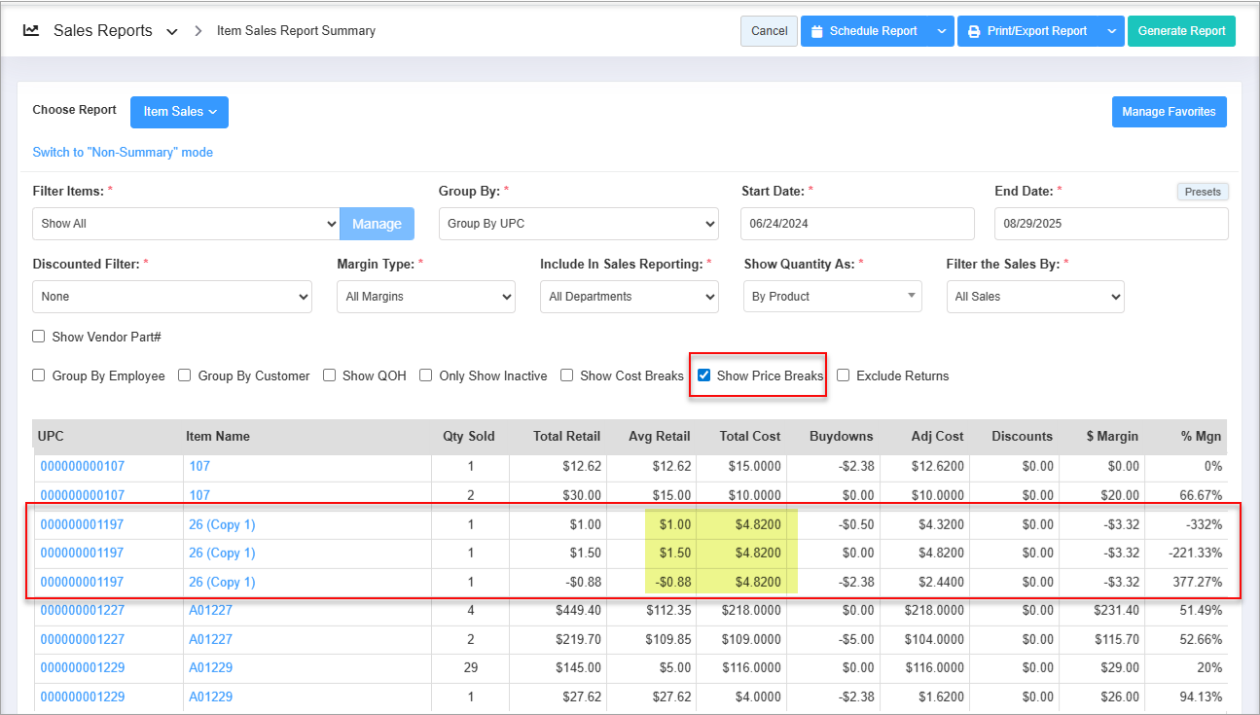Open the Schedule Report dropdown arrow
This screenshot has width=1260, height=715.
[941, 31]
